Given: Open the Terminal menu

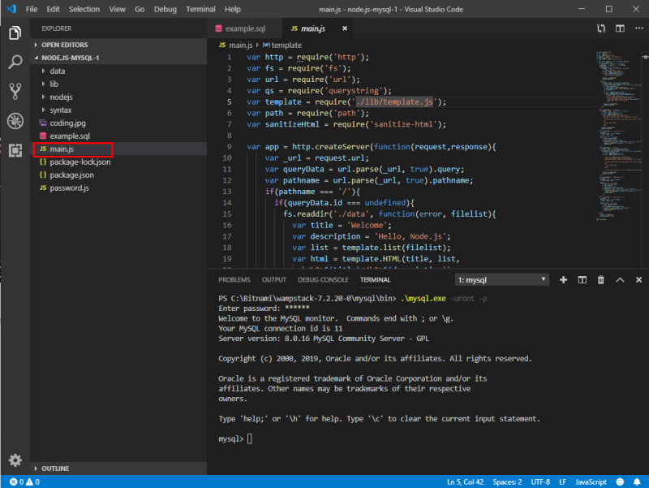Looking at the screenshot, I should tap(200, 9).
